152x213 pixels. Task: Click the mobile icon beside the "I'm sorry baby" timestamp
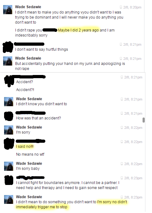click(x=122, y=164)
